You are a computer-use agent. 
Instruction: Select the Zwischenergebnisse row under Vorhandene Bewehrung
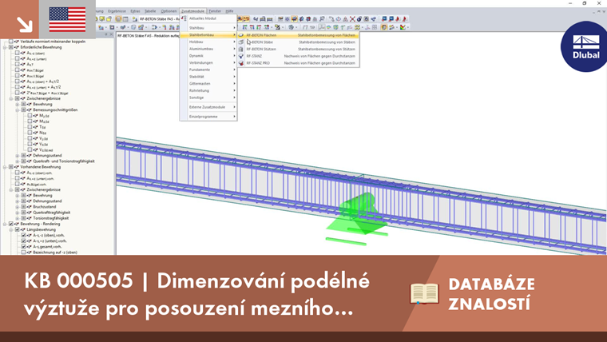tap(43, 190)
